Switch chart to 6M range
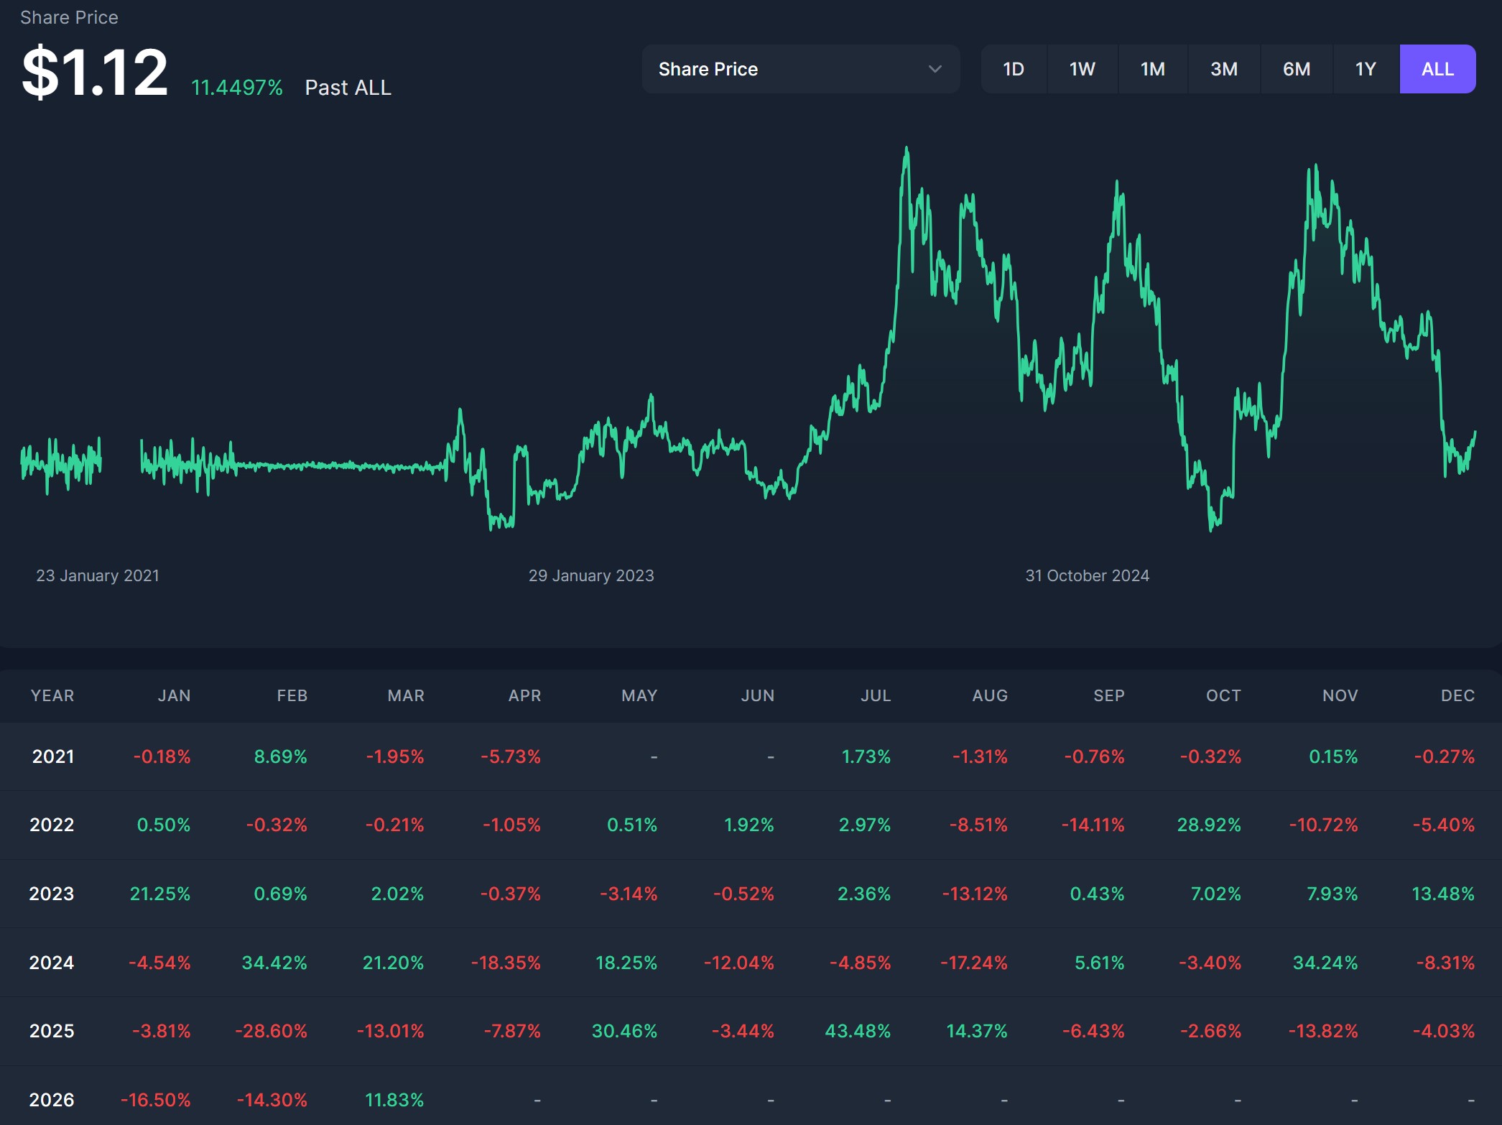This screenshot has height=1125, width=1502. tap(1296, 69)
